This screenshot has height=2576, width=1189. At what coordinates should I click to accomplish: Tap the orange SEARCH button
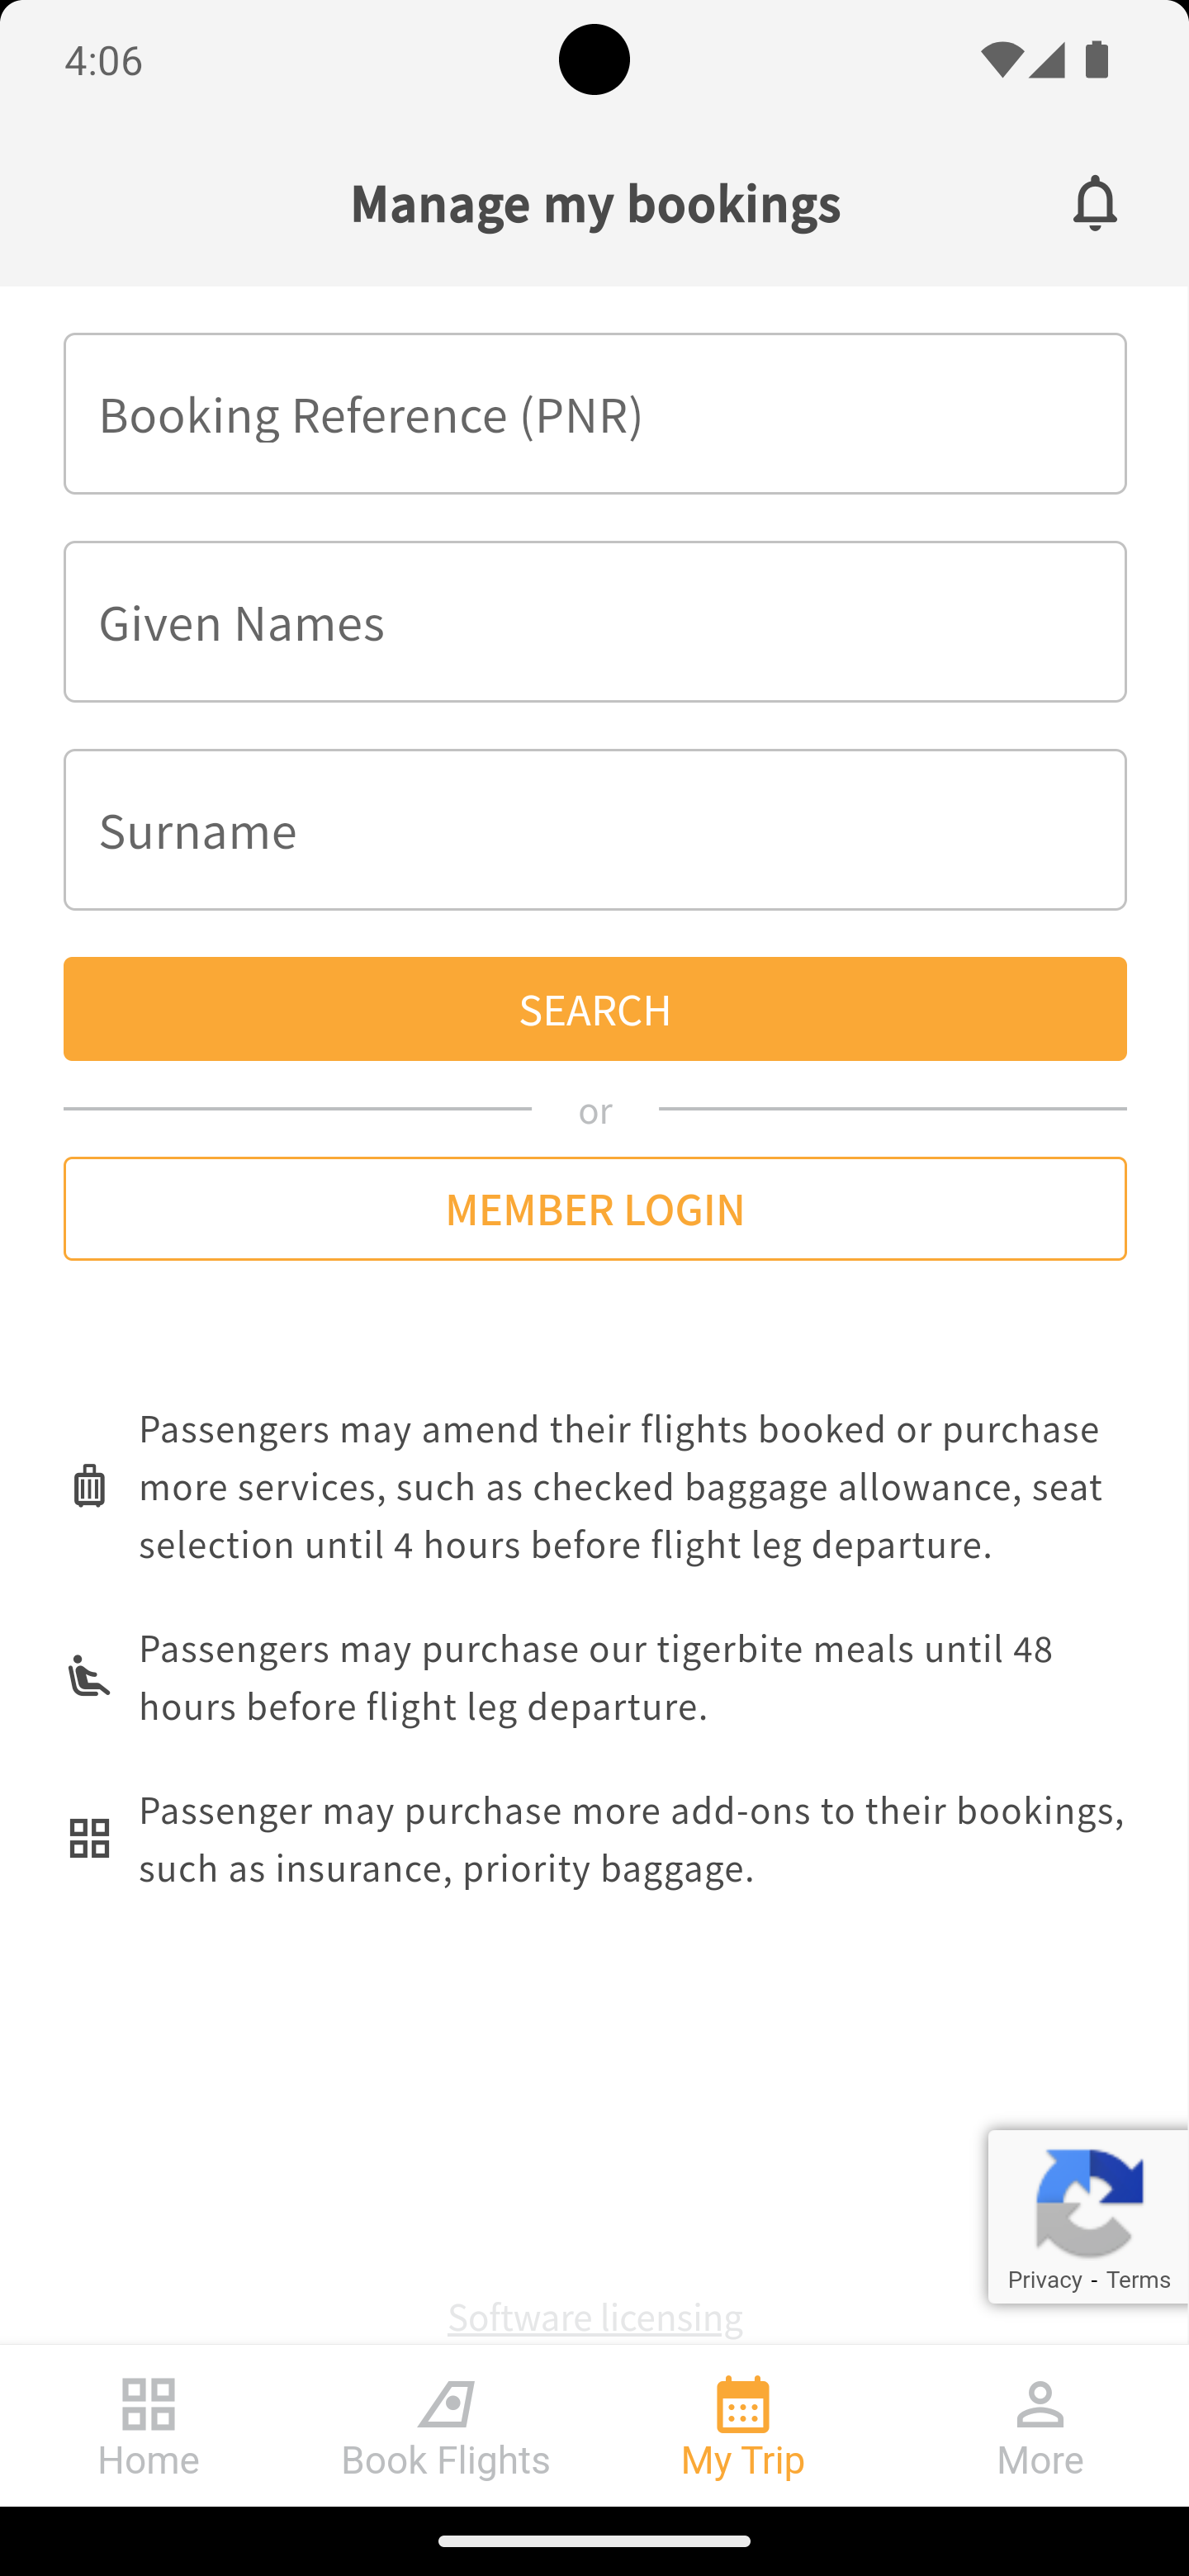pos(595,1009)
